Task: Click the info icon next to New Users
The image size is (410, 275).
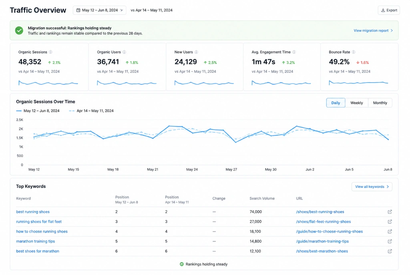Action: point(196,52)
